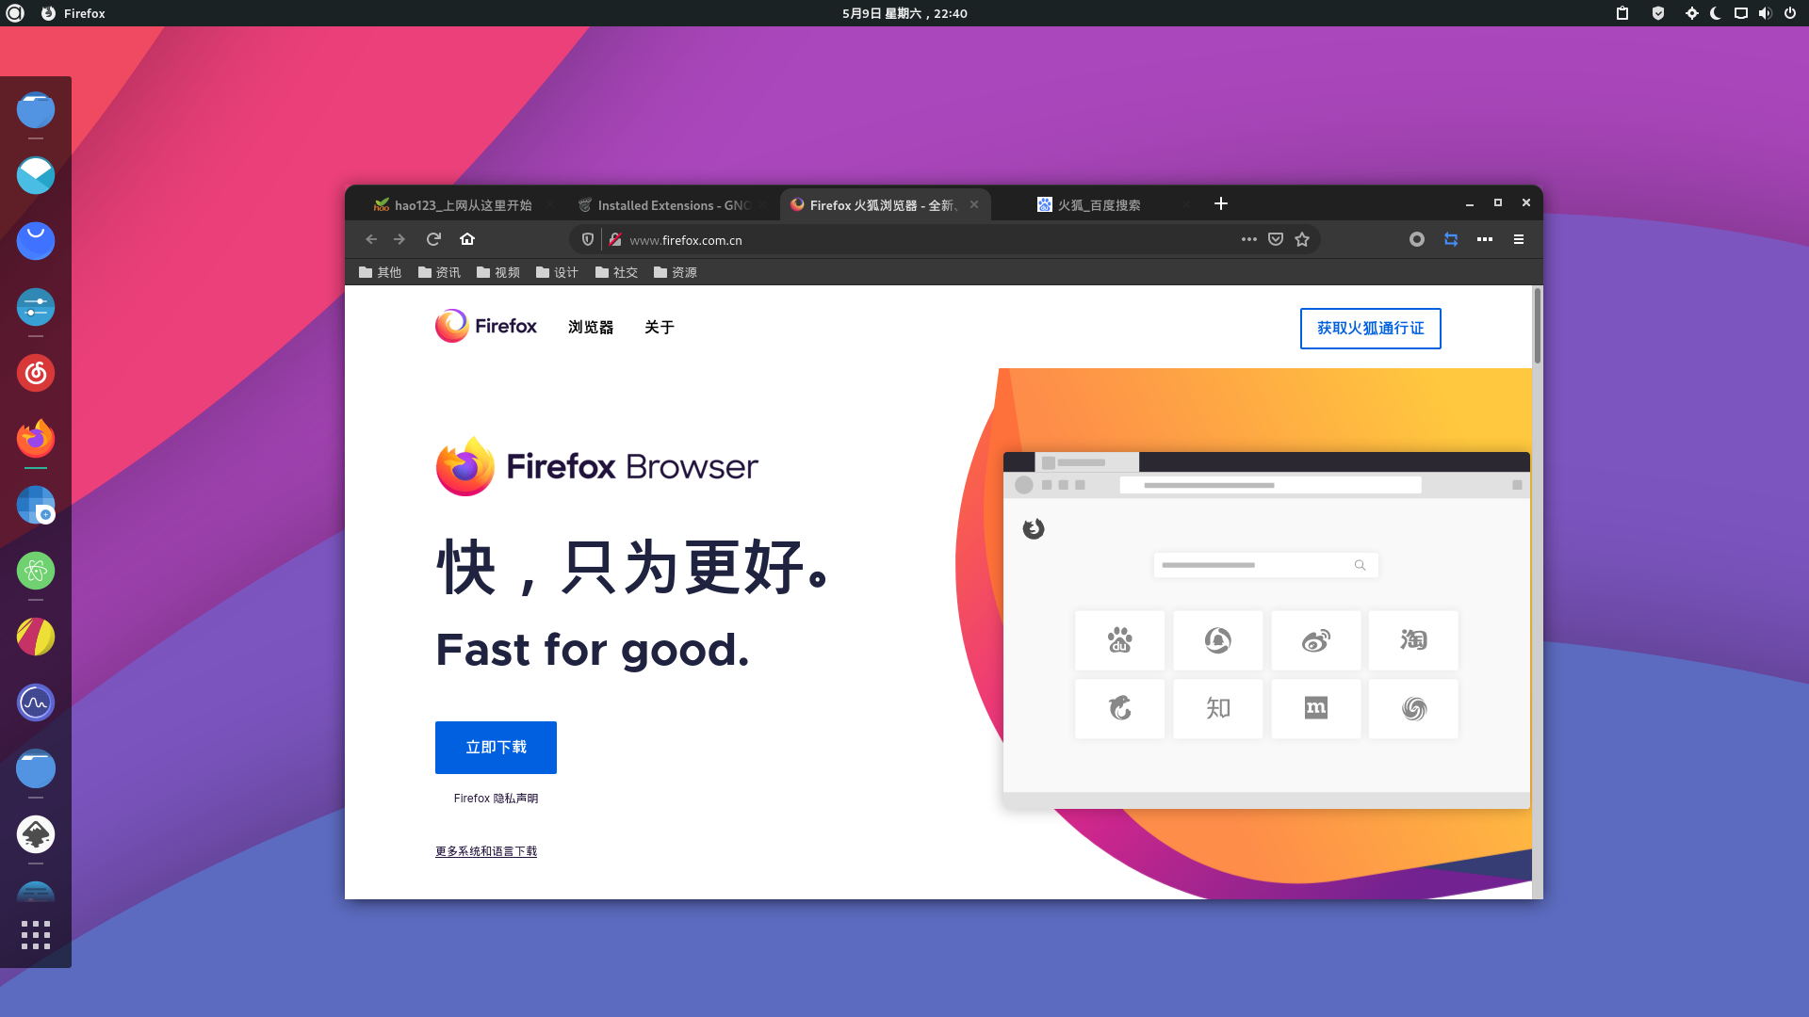Open Firefox's hamburger menu
This screenshot has height=1017, width=1809.
[x=1519, y=239]
